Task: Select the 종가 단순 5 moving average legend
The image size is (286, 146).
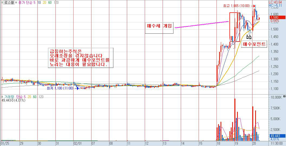Action: tap(27, 3)
